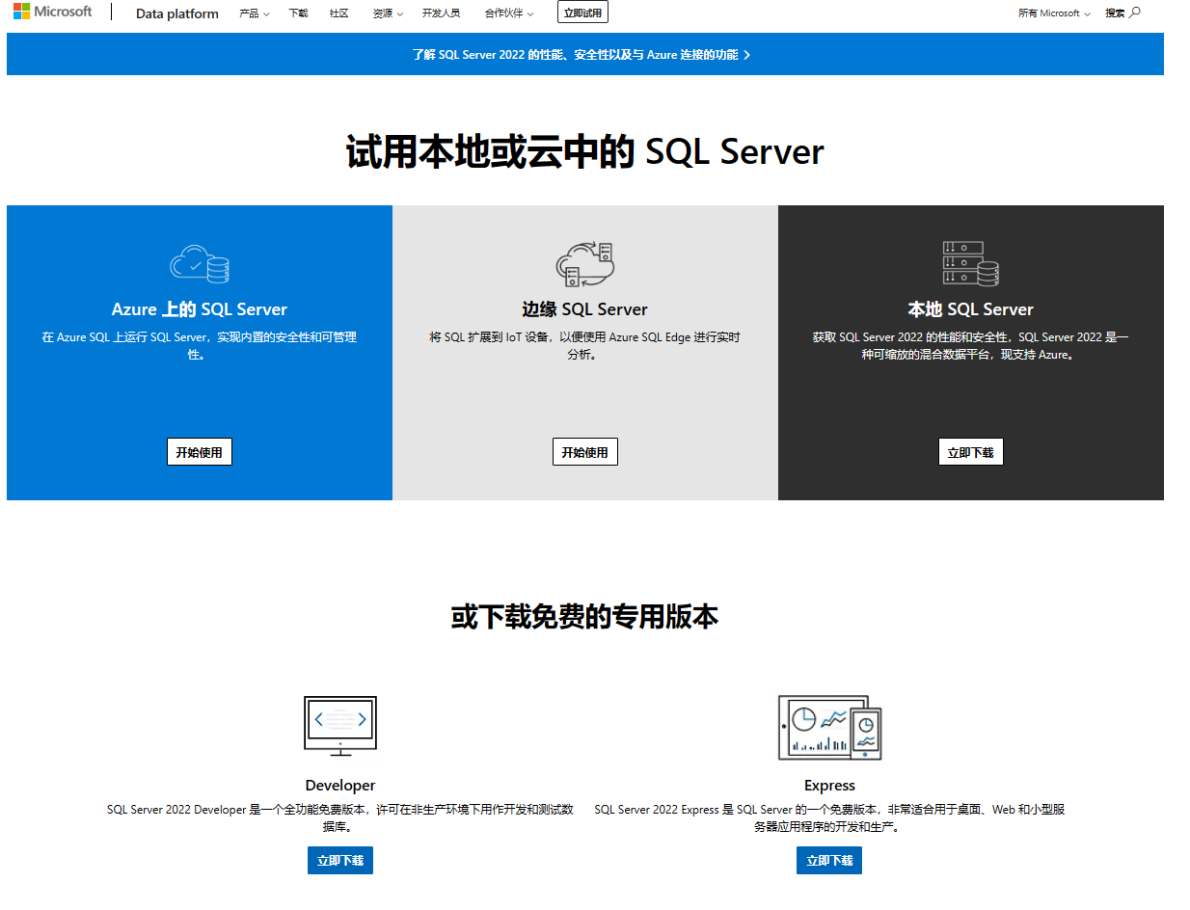
Task: Expand the 所有 Microsoft dropdown
Action: coord(1054,13)
